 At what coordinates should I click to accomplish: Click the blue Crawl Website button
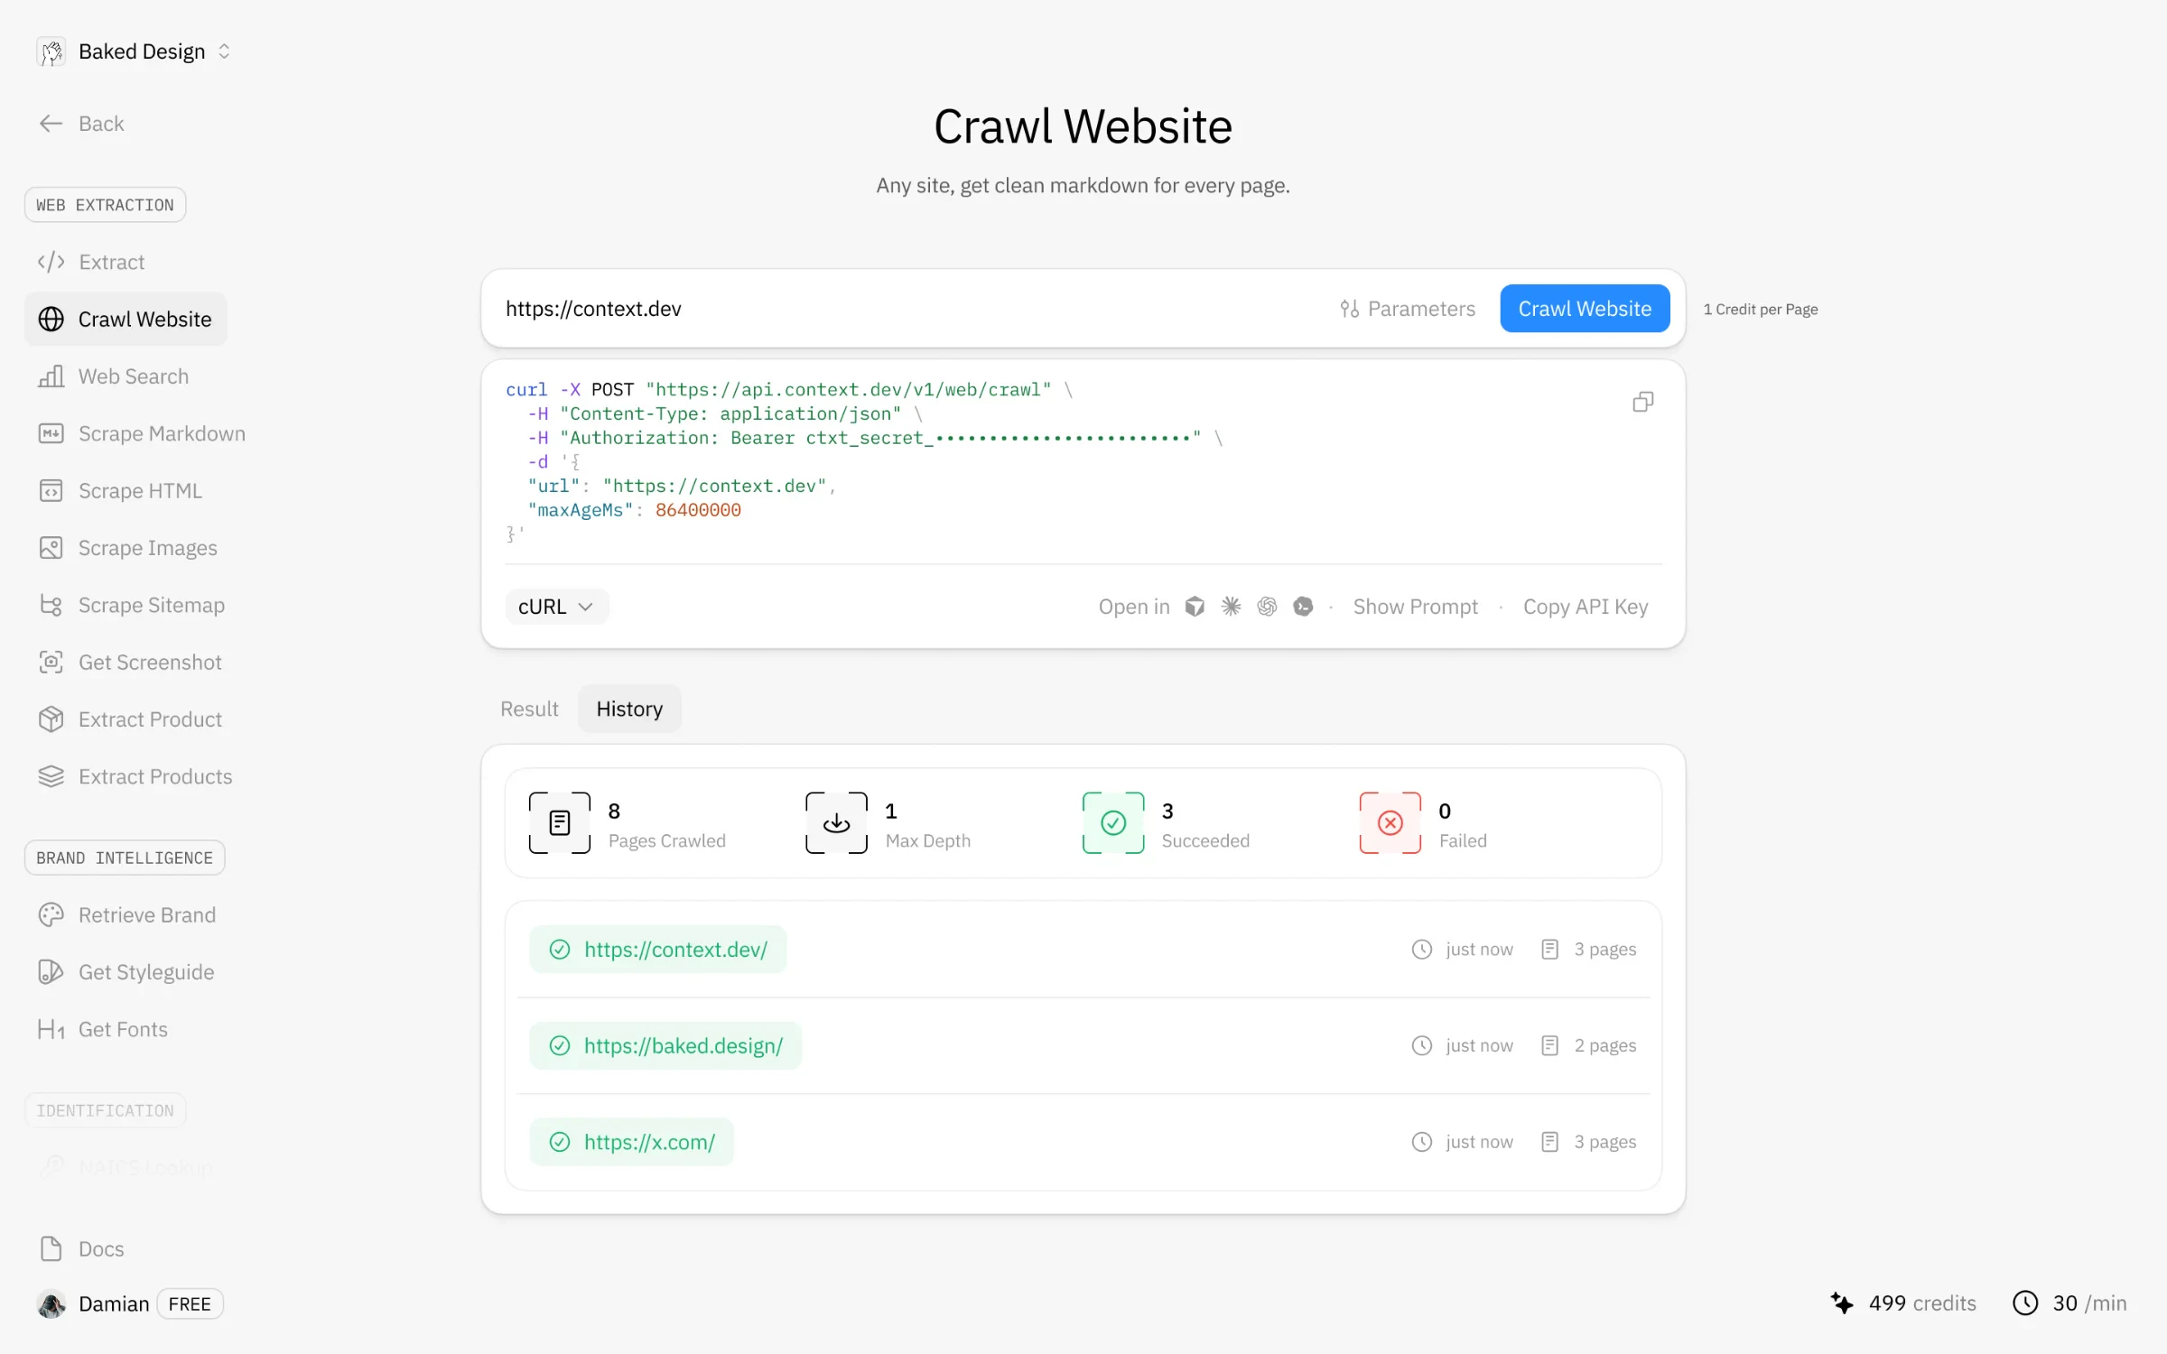1585,309
